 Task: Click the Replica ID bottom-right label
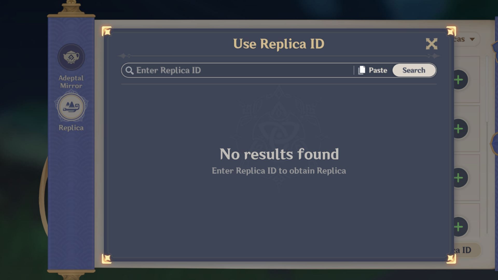pyautogui.click(x=464, y=250)
